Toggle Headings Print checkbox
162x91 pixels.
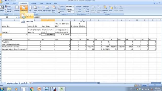pos(84,12)
